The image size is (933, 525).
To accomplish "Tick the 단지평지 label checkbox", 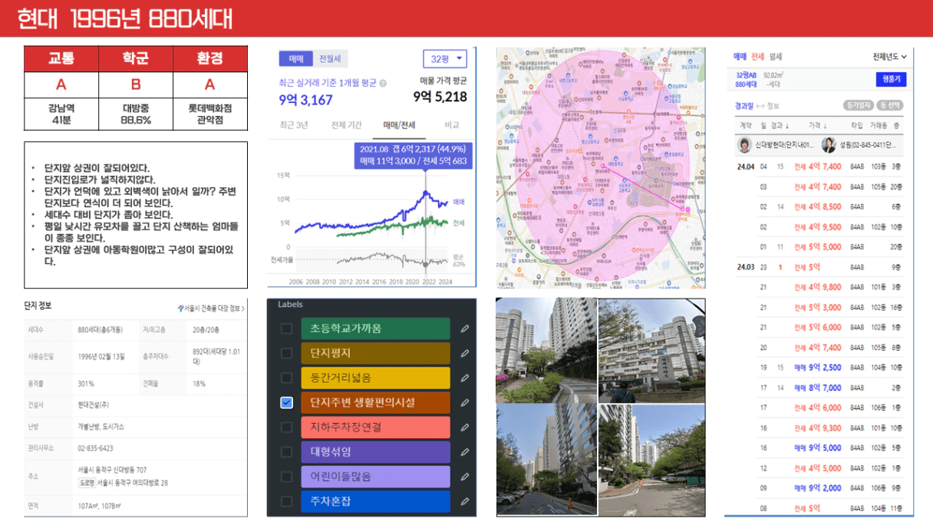I will point(286,353).
